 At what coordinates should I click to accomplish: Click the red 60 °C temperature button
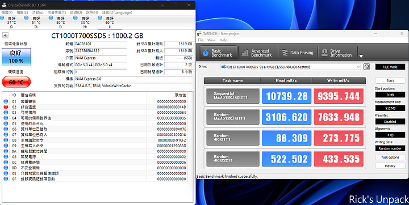(16, 82)
